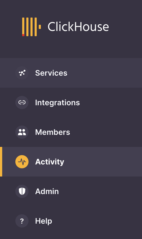Click the Help question-mark icon
The image size is (142, 239).
tap(22, 221)
